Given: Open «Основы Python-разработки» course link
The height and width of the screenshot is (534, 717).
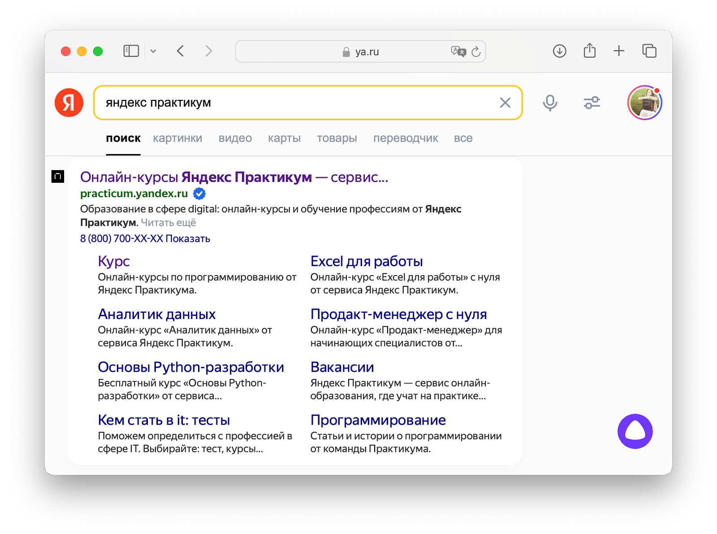Looking at the screenshot, I should click(x=190, y=367).
